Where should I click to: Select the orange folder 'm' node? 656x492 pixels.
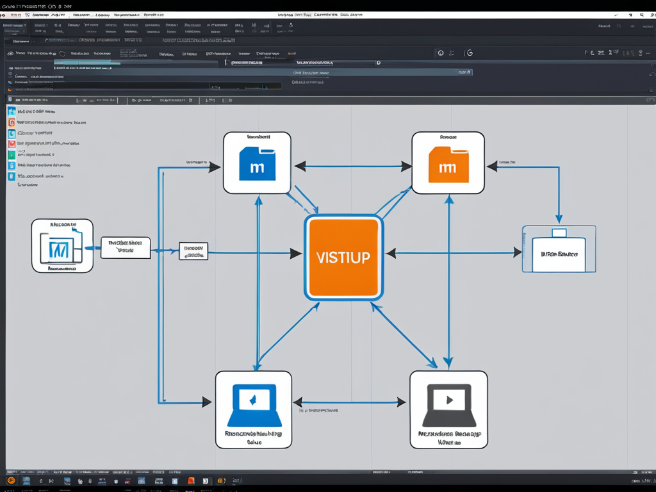tap(448, 163)
